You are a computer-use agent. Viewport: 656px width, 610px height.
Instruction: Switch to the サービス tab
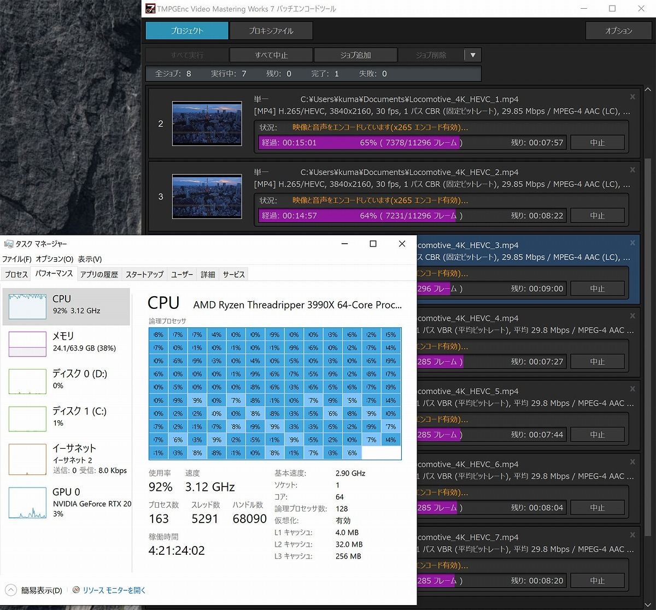click(x=233, y=274)
